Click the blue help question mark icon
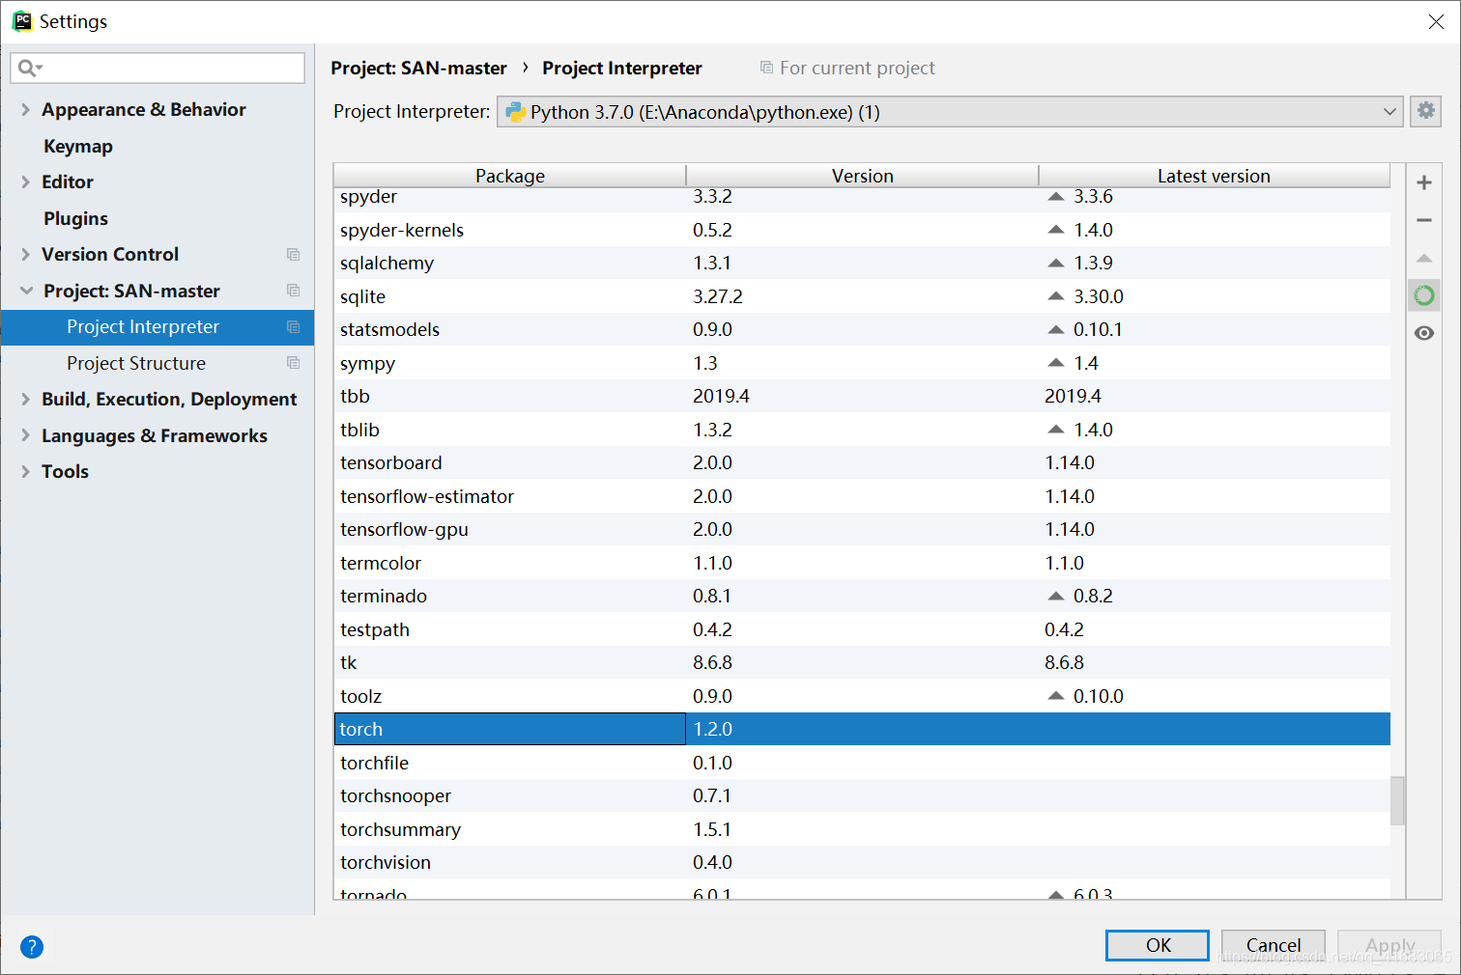Image resolution: width=1461 pixels, height=975 pixels. [32, 947]
